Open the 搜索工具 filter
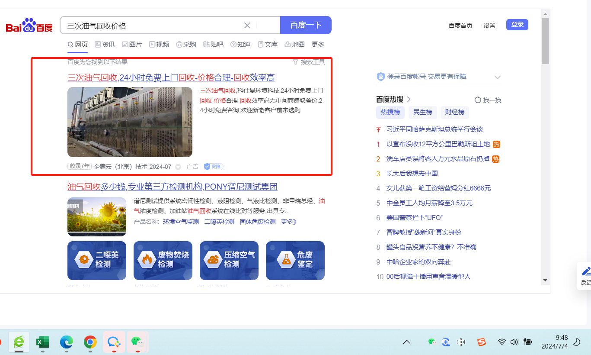Viewport: 591px width, 355px height. (309, 62)
